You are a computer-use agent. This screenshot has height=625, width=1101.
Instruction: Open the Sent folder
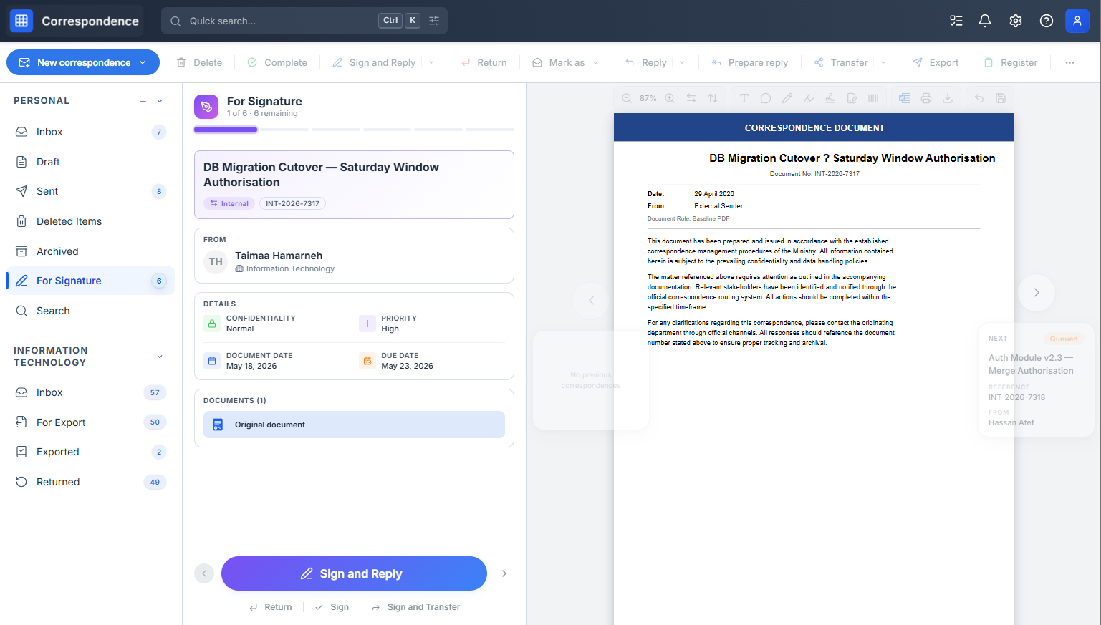pyautogui.click(x=90, y=191)
